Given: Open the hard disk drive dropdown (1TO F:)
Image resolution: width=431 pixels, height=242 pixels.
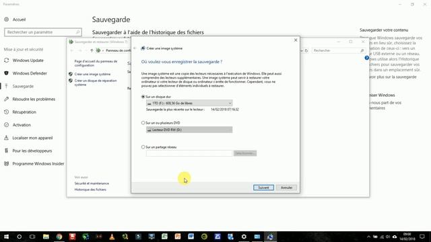Looking at the screenshot, I should coord(189,103).
